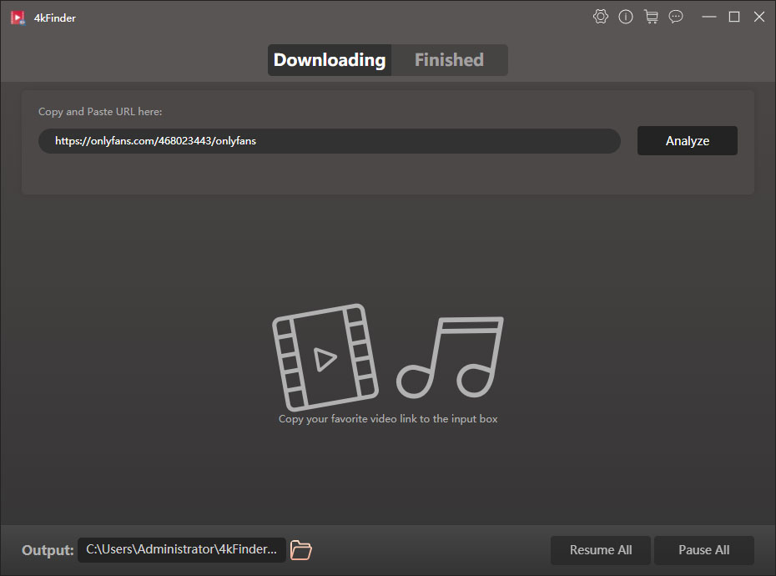
Task: Open the settings gear icon
Action: pyautogui.click(x=601, y=17)
